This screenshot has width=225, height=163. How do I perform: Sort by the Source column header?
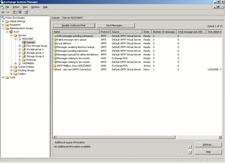point(126,32)
